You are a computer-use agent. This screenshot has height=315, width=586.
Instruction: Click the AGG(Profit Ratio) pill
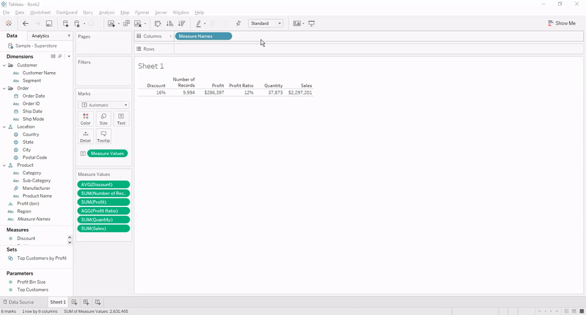(x=104, y=211)
